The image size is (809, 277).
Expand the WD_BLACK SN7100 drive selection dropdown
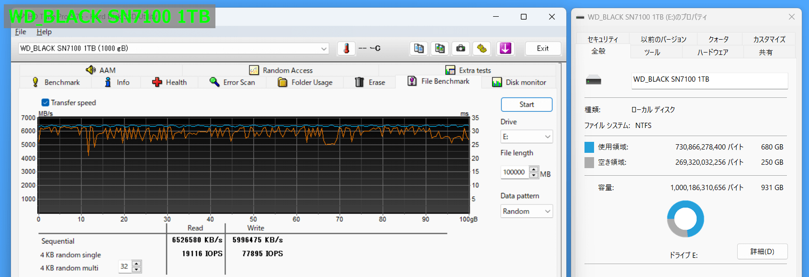pos(324,48)
